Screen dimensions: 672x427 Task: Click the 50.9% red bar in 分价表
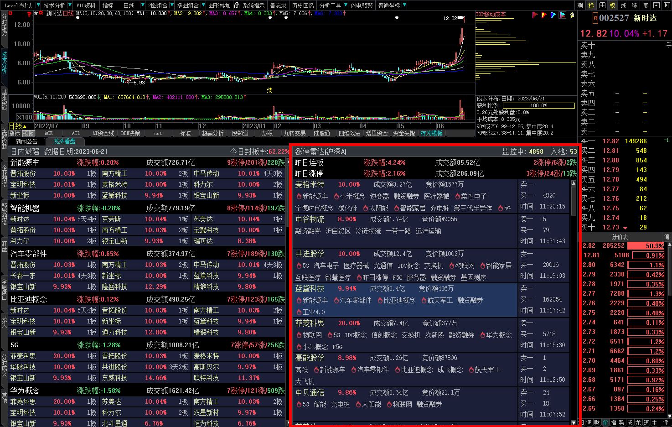[646, 246]
